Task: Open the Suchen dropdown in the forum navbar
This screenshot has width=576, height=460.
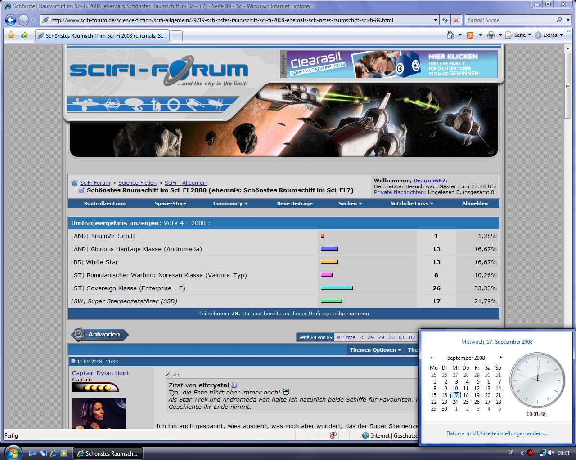Action: [350, 203]
